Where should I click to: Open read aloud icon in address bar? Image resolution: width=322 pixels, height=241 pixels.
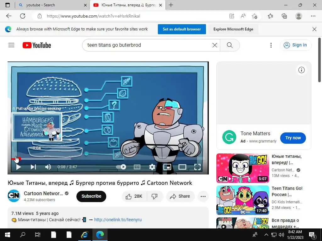[x=243, y=16]
